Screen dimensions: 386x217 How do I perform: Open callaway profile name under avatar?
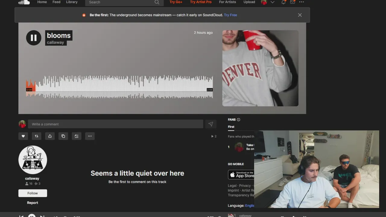click(x=32, y=178)
